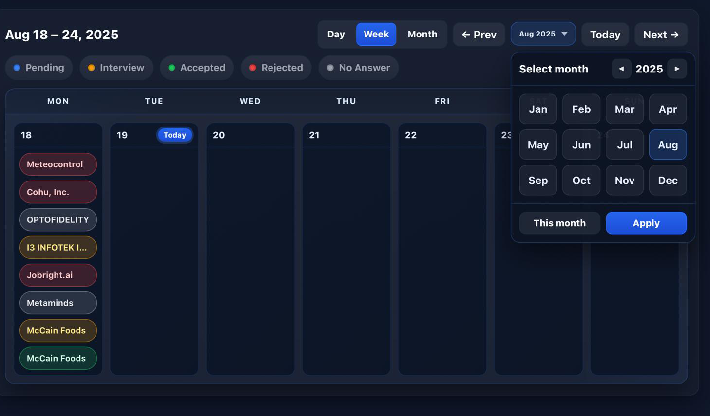Viewport: 710px width, 416px height.
Task: Toggle the Pending status filter
Action: pyautogui.click(x=39, y=68)
